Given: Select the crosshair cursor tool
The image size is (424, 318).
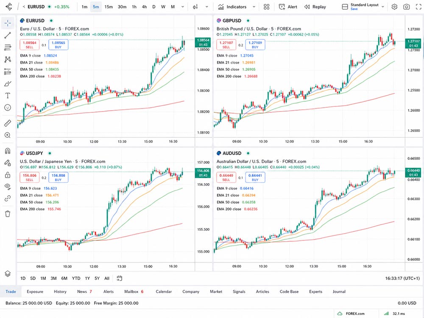Looking at the screenshot, I should tap(8, 23).
